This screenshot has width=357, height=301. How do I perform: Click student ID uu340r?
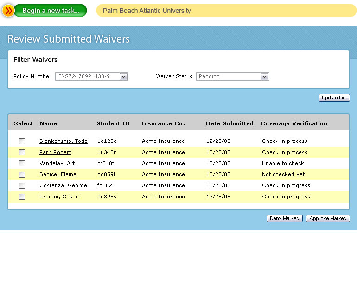tap(107, 152)
